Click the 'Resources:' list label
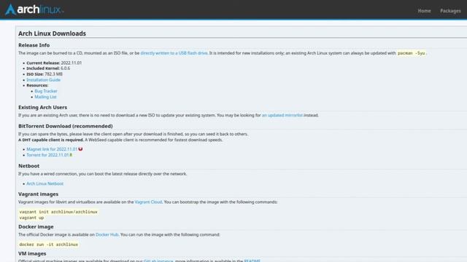The height and width of the screenshot is (262, 467). pyautogui.click(x=37, y=85)
